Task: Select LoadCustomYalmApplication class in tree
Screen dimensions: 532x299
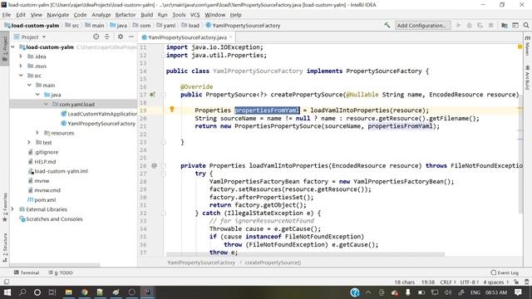Action: [x=99, y=114]
